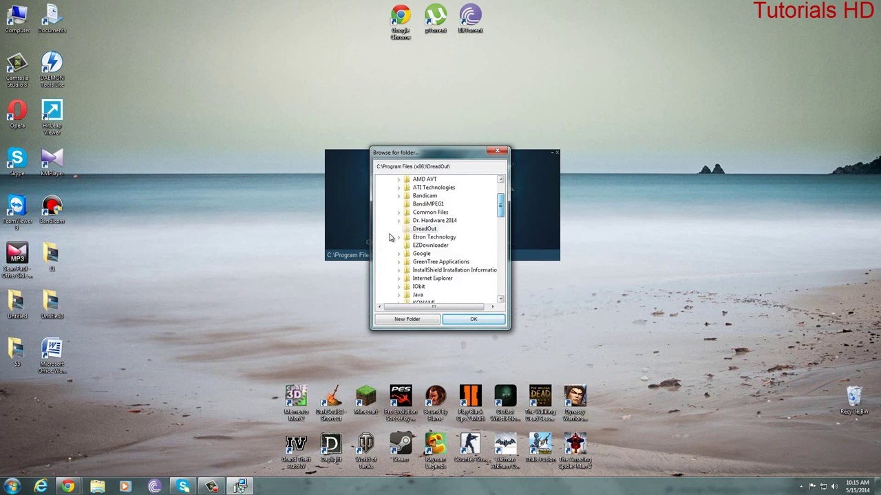This screenshot has height=495, width=881.
Task: Open the Sean Paul MP3 file icon
Action: pyautogui.click(x=17, y=261)
